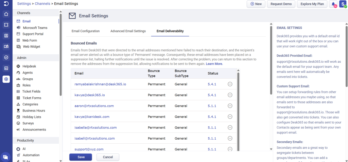Click the left sidebar scrollbar
This screenshot has height=162, width=348.
click(60, 55)
